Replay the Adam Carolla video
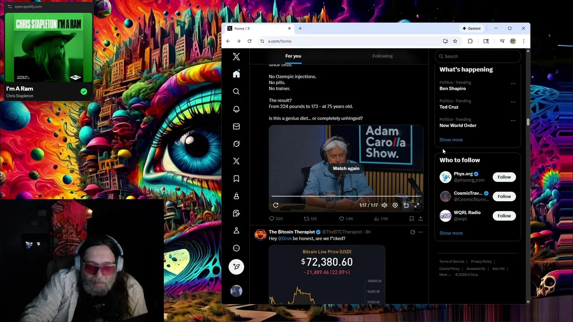The height and width of the screenshot is (322, 573). pyautogui.click(x=276, y=205)
